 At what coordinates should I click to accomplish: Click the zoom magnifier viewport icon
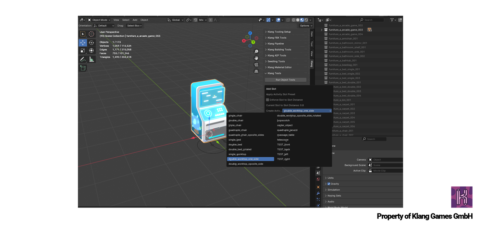(x=256, y=52)
